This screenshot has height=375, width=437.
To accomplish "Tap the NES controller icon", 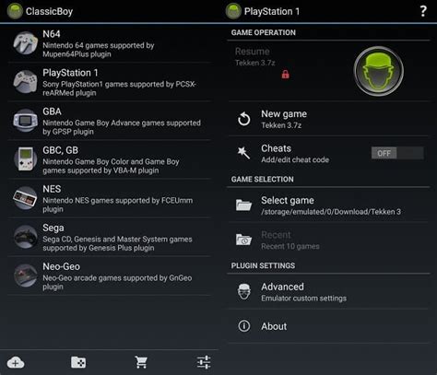I will [x=26, y=198].
